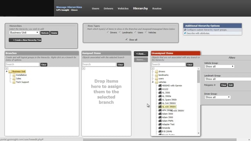Click the scroll down arrow in Unassigned Items

tap(198, 133)
